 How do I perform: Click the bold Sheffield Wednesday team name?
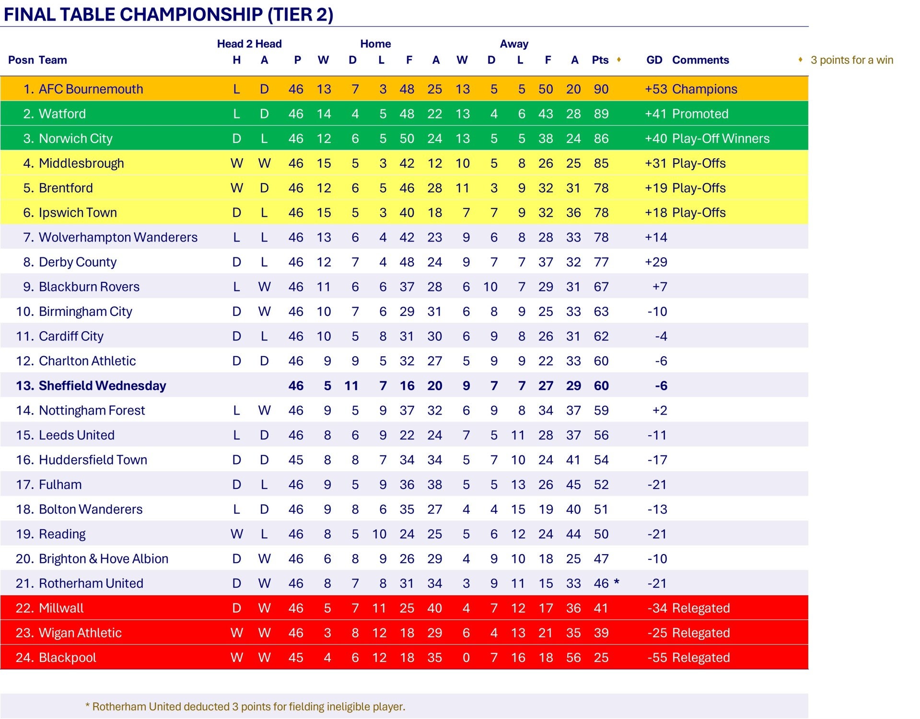coord(102,386)
